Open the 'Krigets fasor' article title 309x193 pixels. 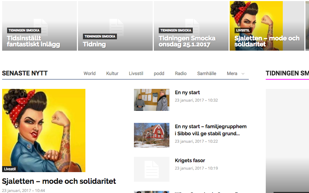coord(190,160)
